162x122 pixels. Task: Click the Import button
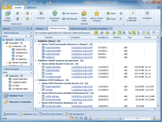click(111, 13)
